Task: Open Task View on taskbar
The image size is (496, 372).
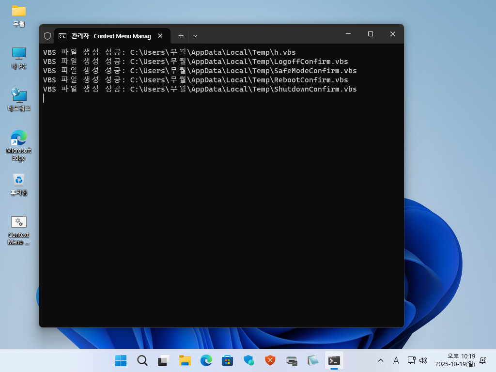Action: click(164, 360)
